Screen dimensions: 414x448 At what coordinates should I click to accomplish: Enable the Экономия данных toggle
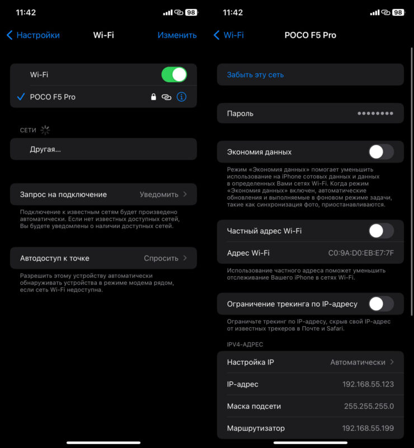pyautogui.click(x=381, y=152)
